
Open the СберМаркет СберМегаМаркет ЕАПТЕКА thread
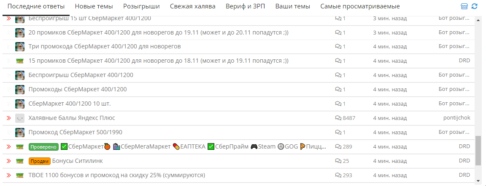(x=193, y=146)
